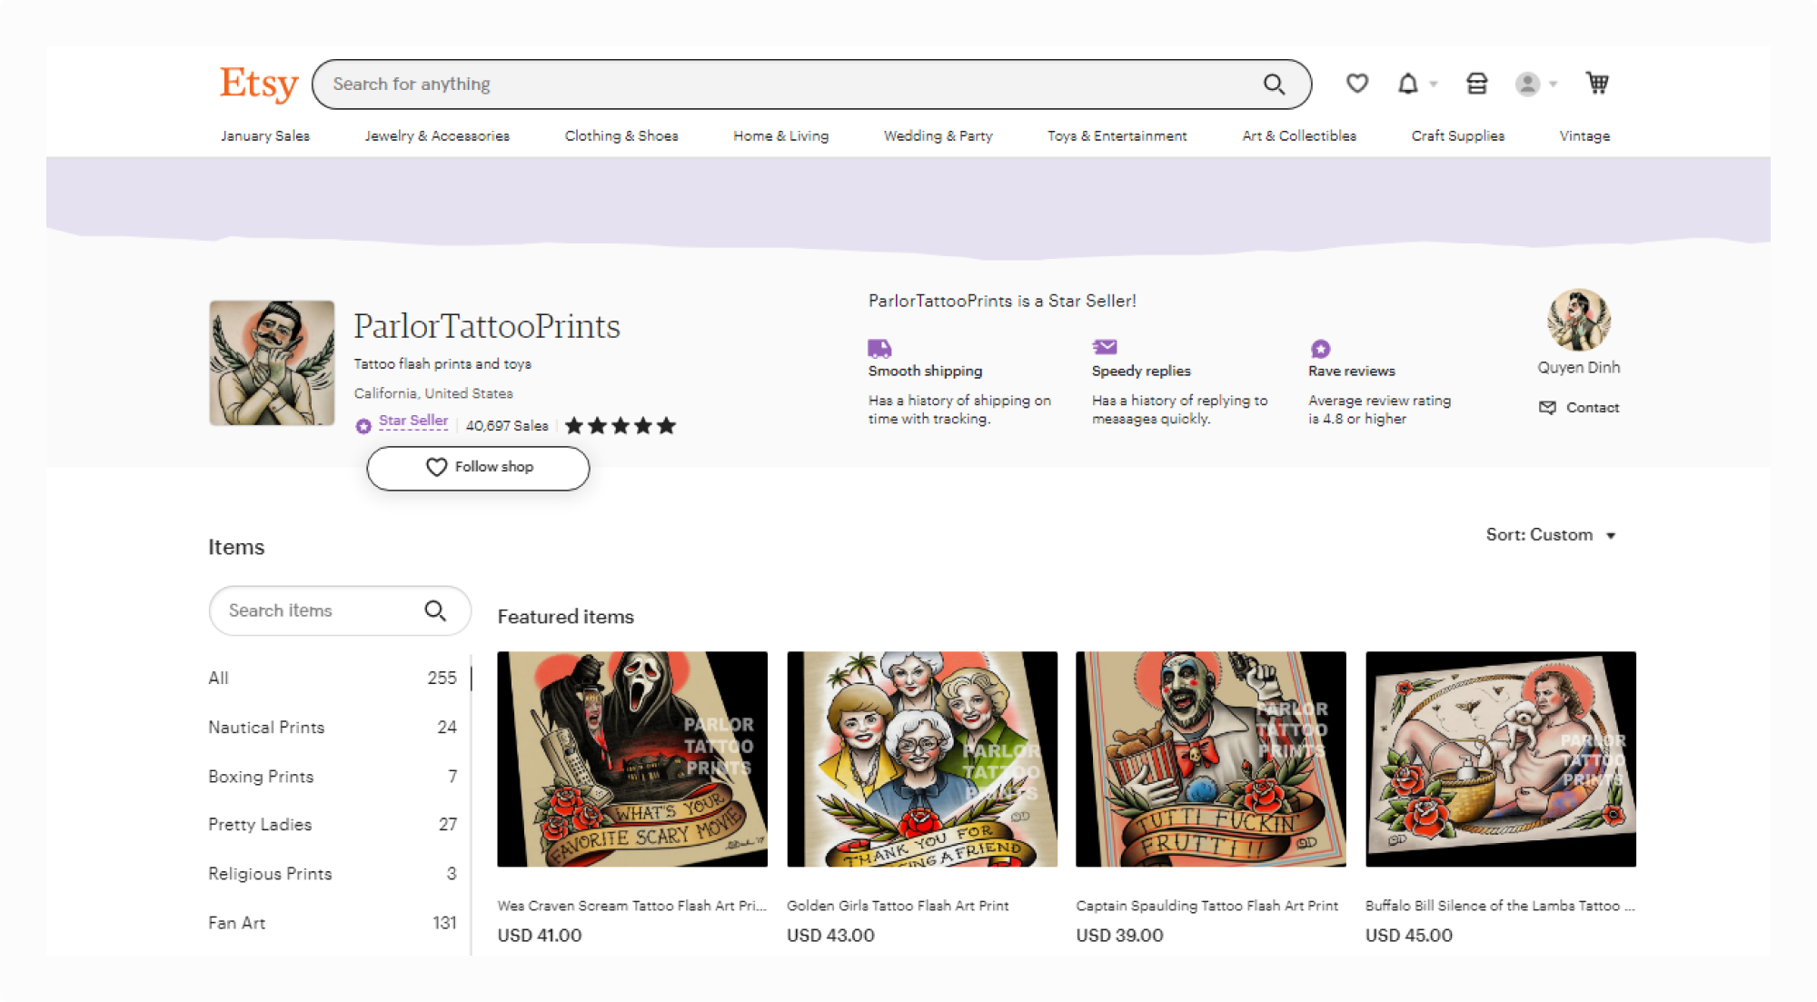This screenshot has width=1817, height=1002.
Task: Select Fan Art section
Action: coord(333,922)
